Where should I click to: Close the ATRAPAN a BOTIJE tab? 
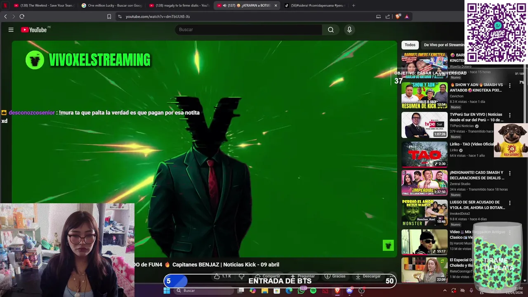coord(276,5)
